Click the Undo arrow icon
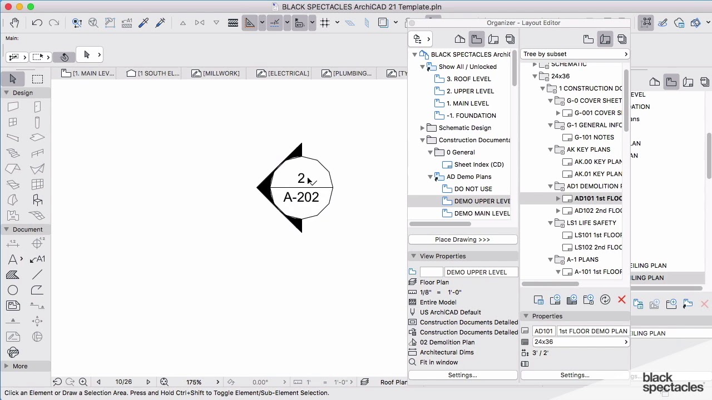 click(x=37, y=23)
